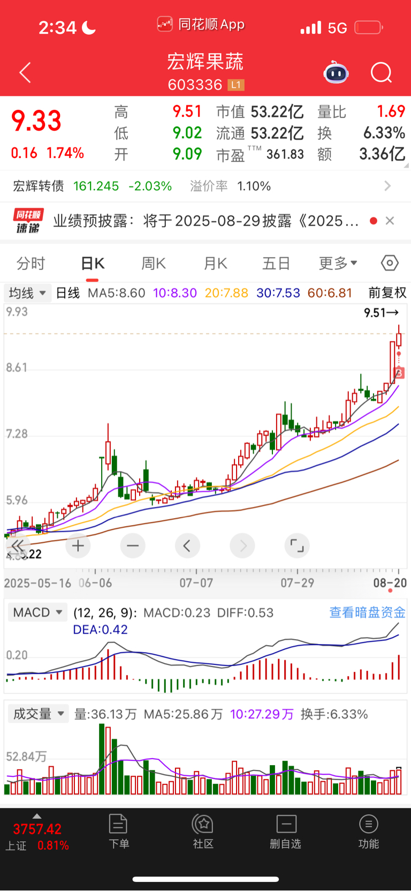
Task: Tap the 08-20 date axis label
Action: [x=390, y=583]
